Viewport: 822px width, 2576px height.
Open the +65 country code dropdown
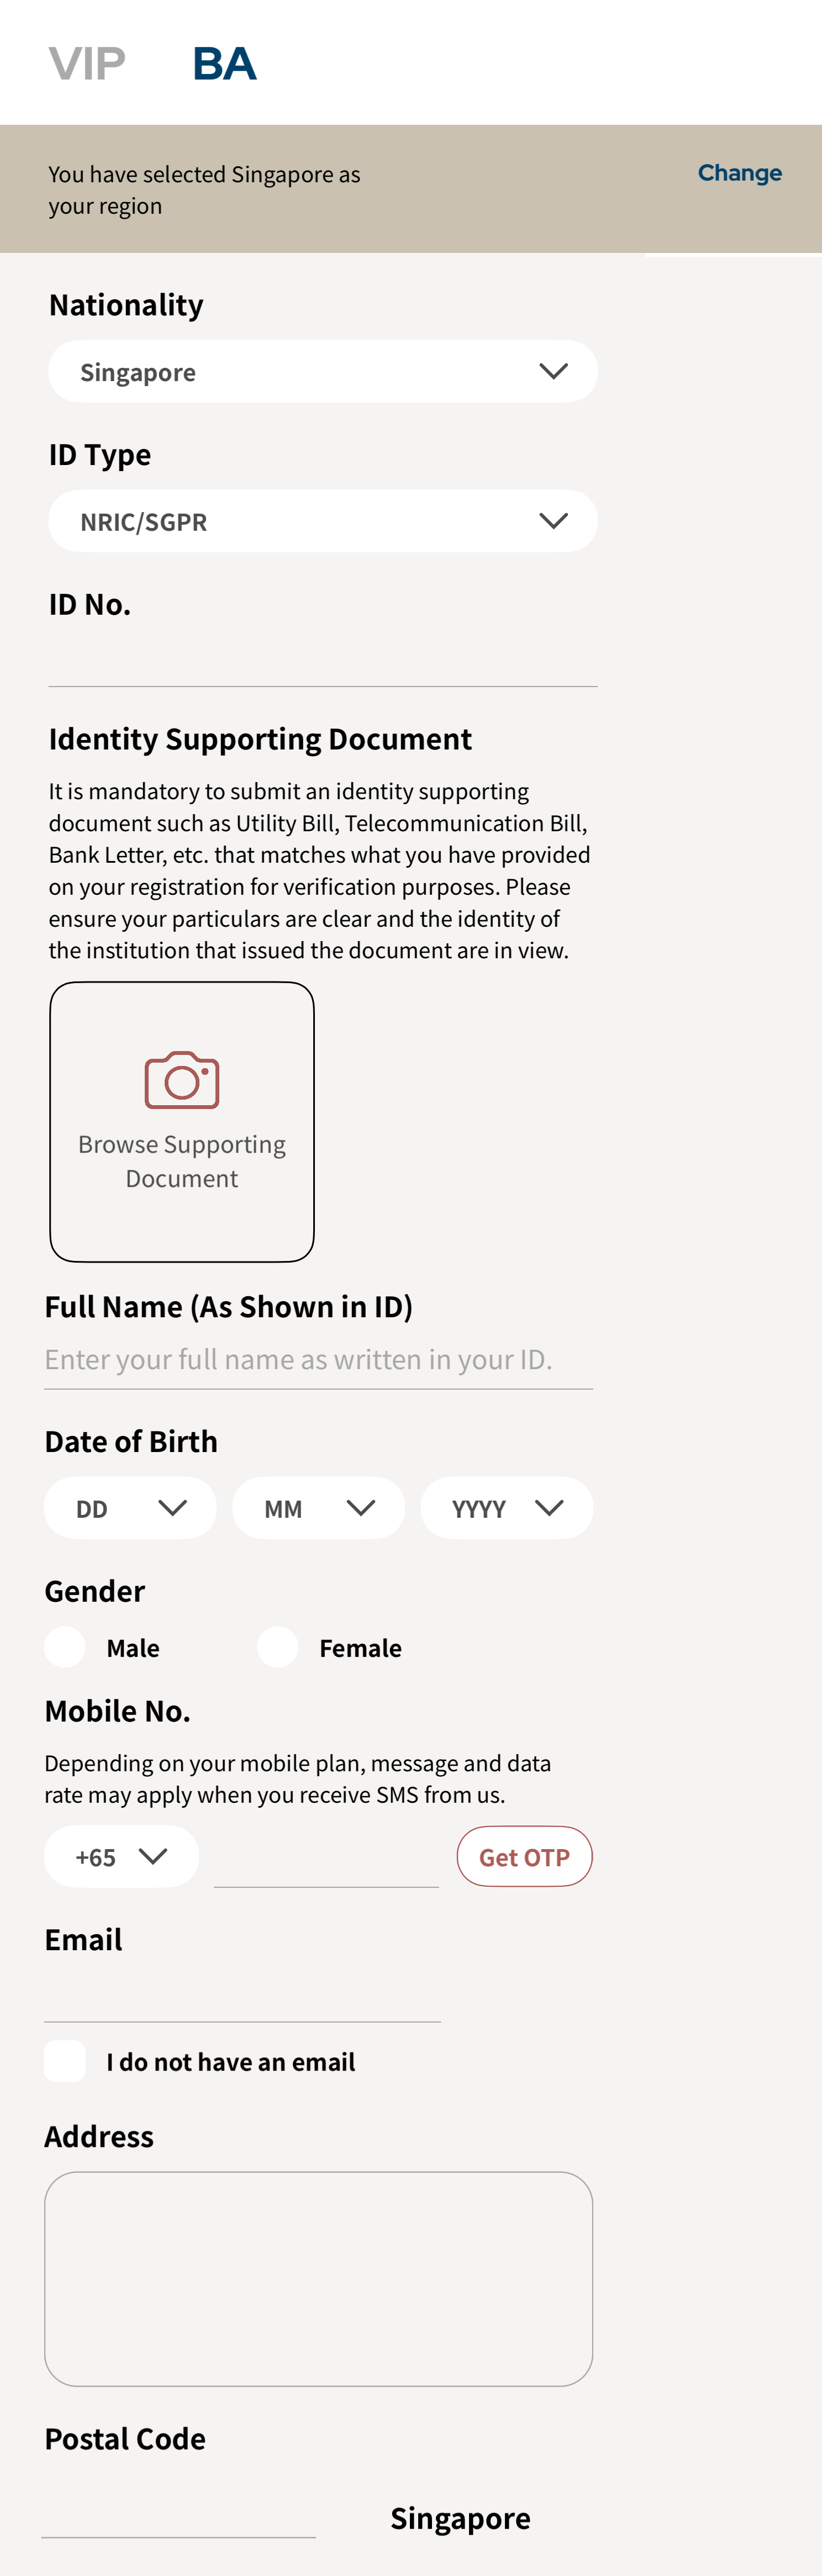tap(121, 1857)
